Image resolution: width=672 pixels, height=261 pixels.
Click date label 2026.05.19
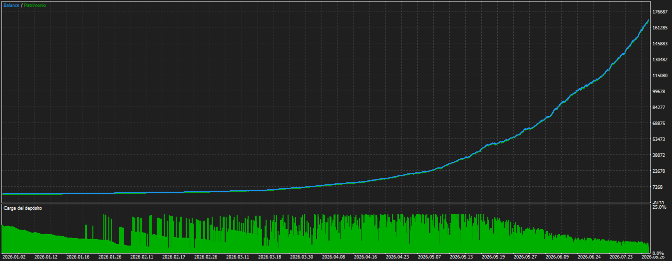click(493, 258)
